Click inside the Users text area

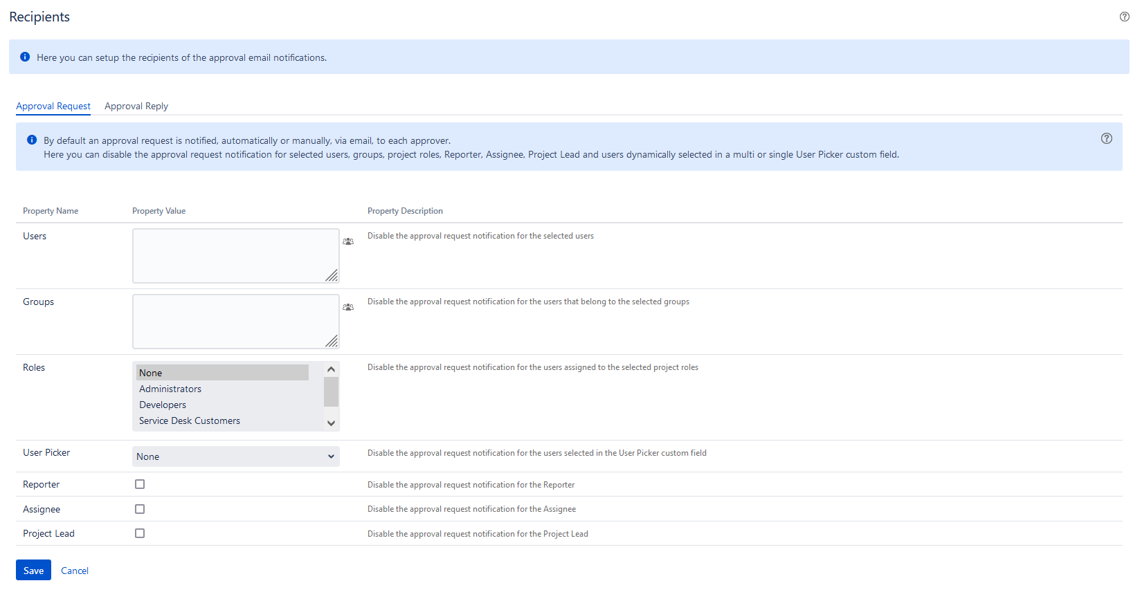(x=235, y=256)
